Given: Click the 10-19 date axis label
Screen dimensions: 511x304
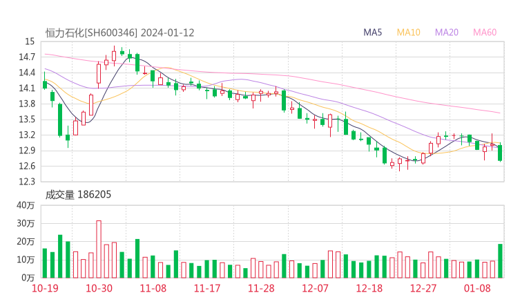Looking at the screenshot, I should pyautogui.click(x=45, y=288).
